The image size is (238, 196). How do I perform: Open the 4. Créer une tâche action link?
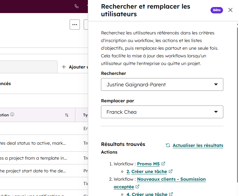pos(147,194)
